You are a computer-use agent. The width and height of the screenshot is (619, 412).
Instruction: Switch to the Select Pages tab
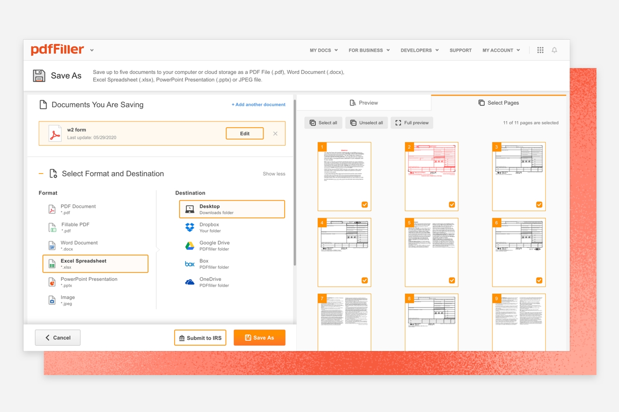pos(499,103)
